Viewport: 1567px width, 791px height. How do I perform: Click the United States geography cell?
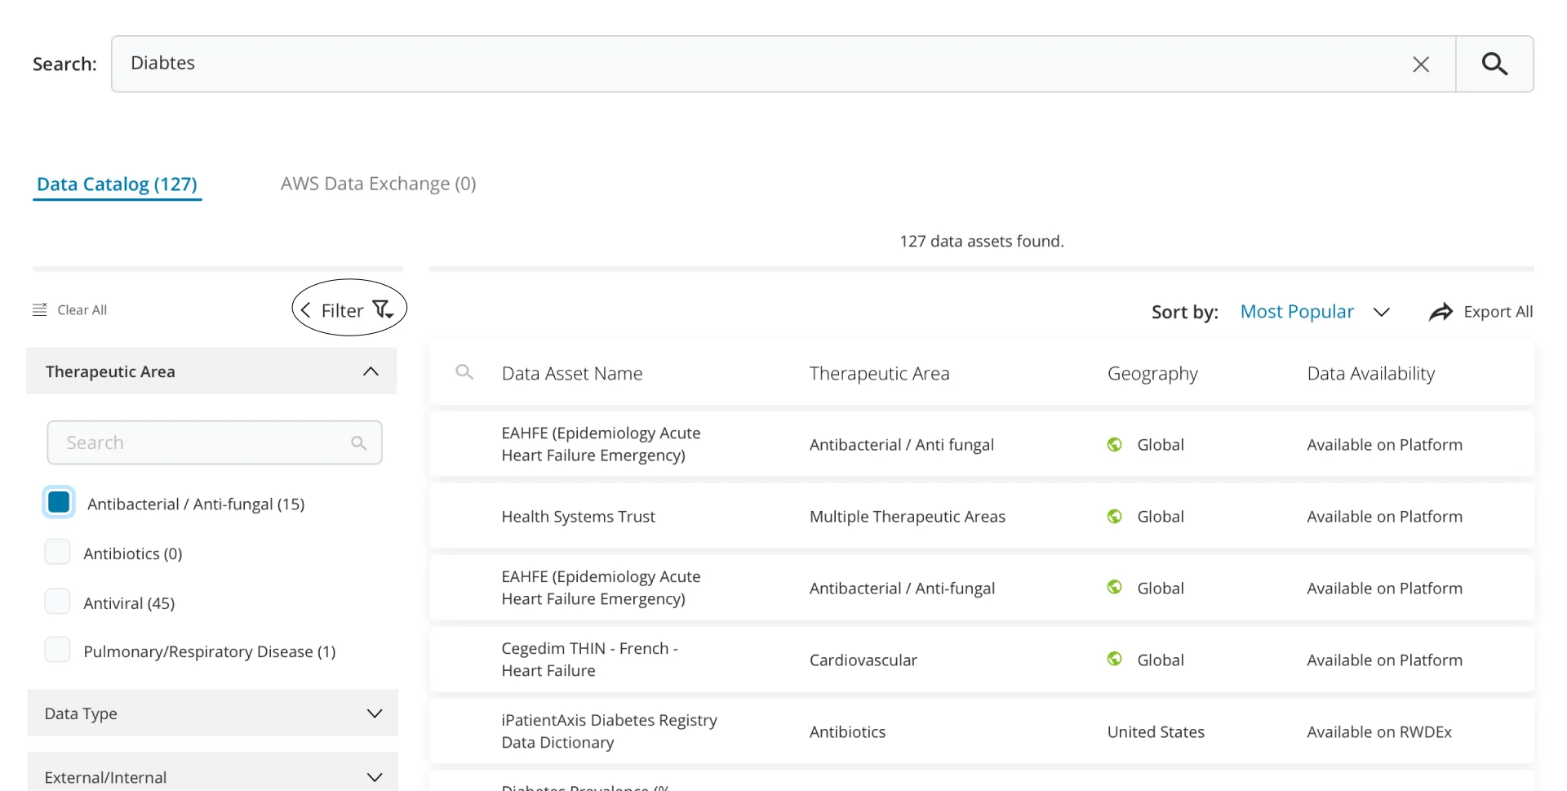(x=1155, y=731)
